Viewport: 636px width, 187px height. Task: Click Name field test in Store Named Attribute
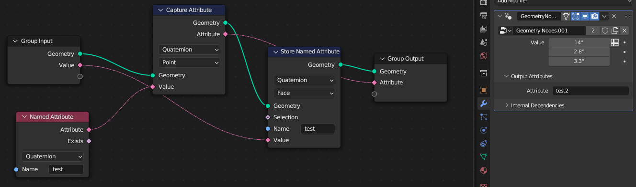318,129
